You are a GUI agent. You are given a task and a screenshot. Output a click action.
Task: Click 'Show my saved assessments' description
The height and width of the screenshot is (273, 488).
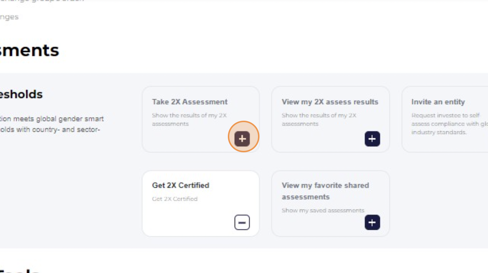pyautogui.click(x=323, y=210)
